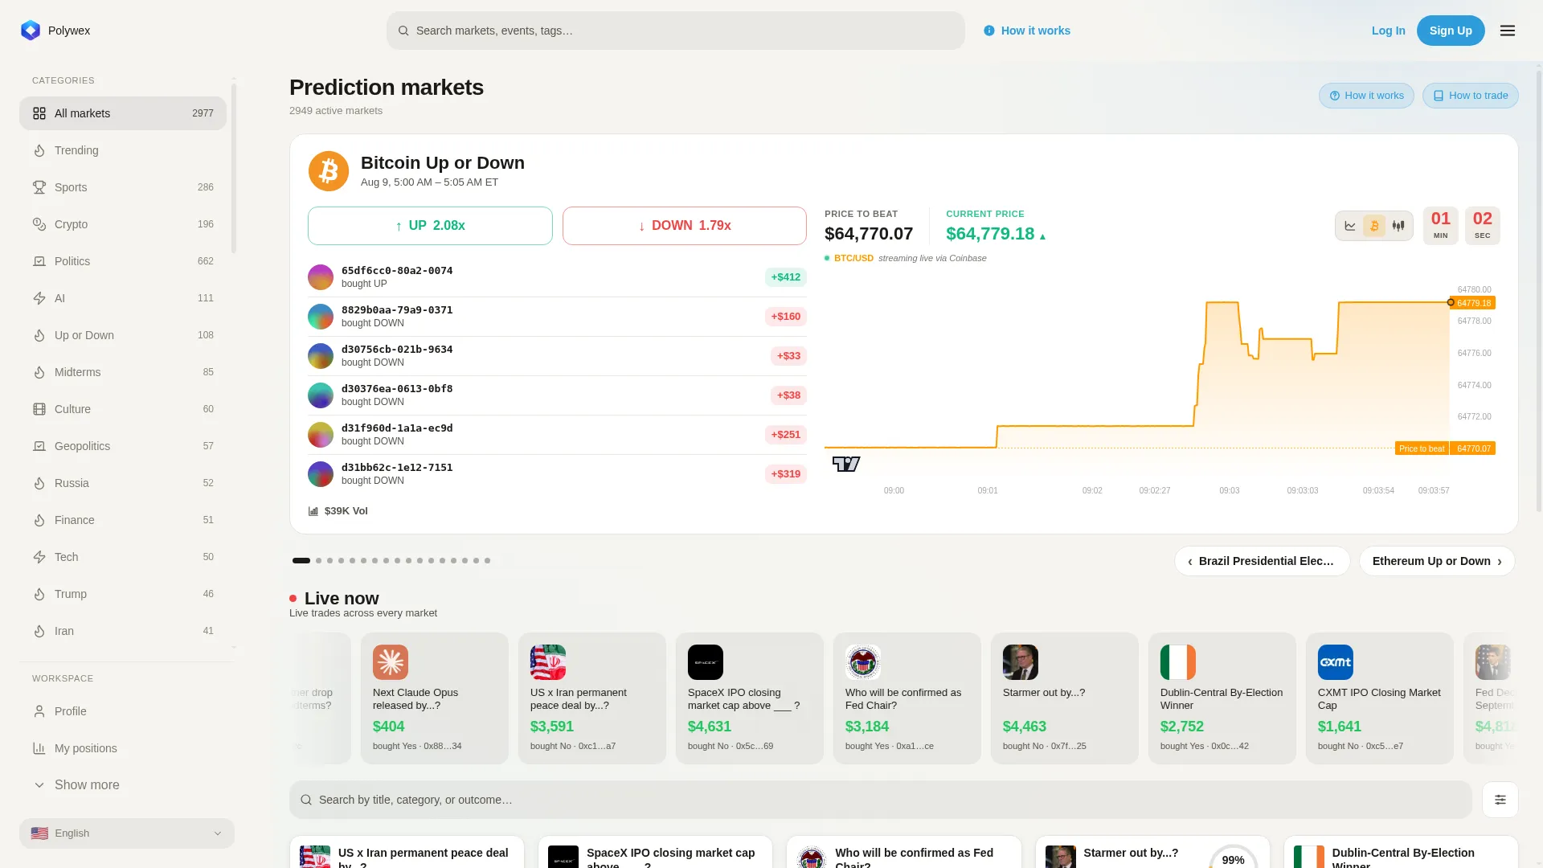Click the US x Iran card flag icon

pos(548,662)
